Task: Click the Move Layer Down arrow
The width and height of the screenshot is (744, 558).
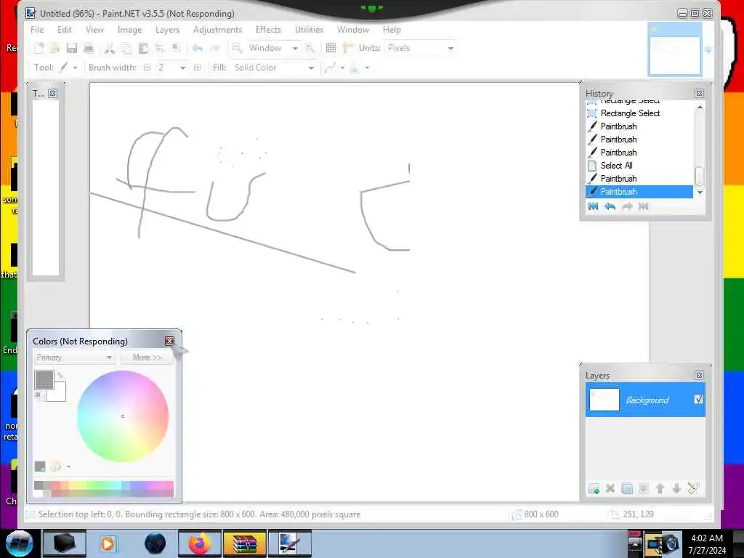Action: 676,488
